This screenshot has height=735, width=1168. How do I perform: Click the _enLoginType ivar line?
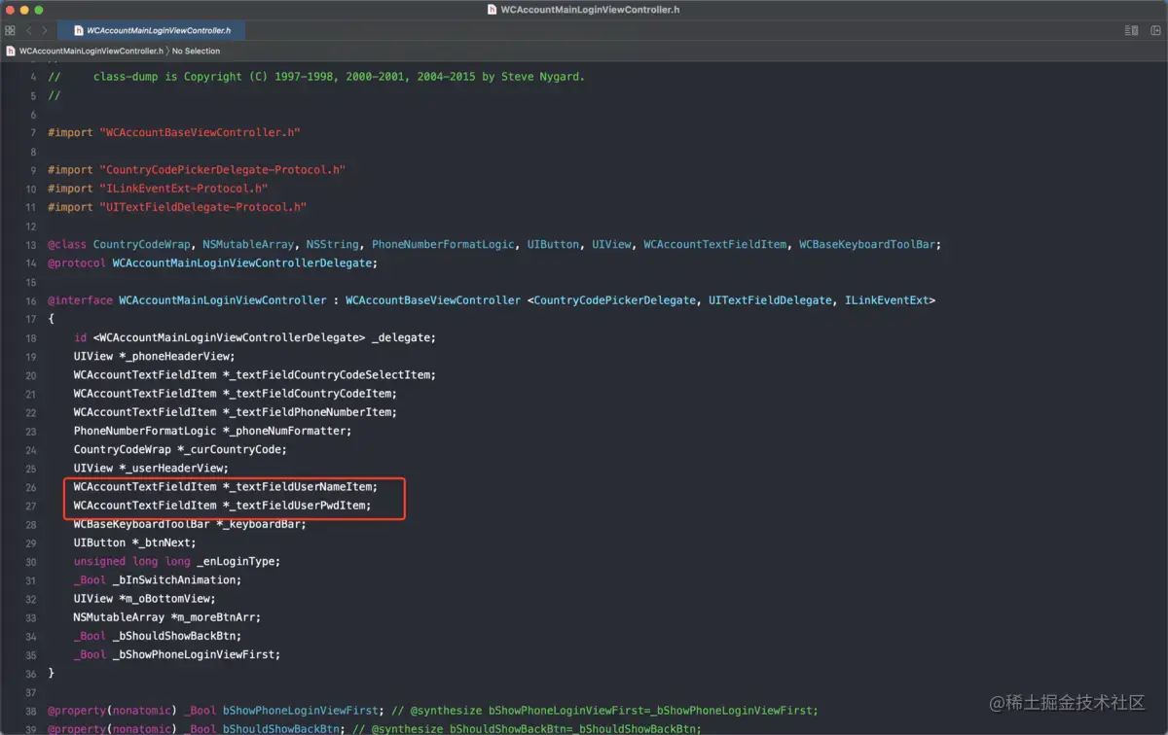tap(177, 562)
